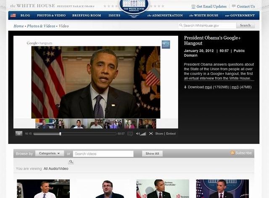Download the mp4 video file
The height and width of the screenshot is (198, 269).
click(x=208, y=87)
